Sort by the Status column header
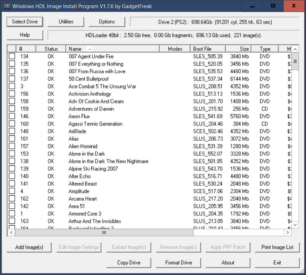 (51, 49)
